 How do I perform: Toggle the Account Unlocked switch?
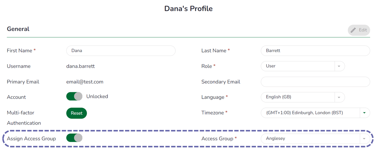point(74,96)
